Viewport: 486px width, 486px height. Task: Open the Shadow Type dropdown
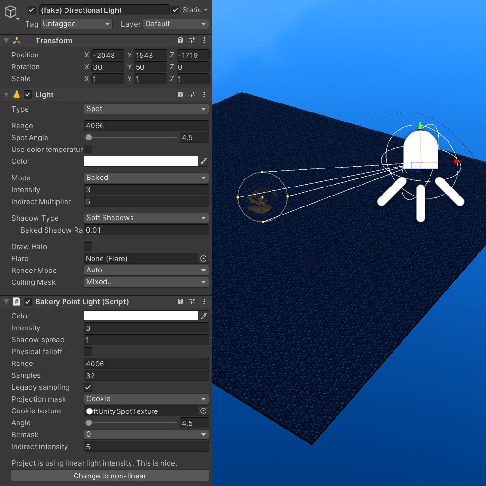pos(146,218)
